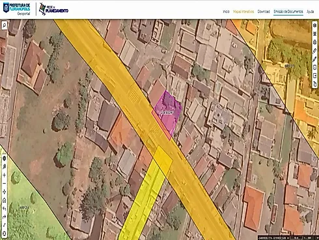Screen dimensions: 319x240
Task: Open the legend list icon in right toolbar
Action: (314, 34)
